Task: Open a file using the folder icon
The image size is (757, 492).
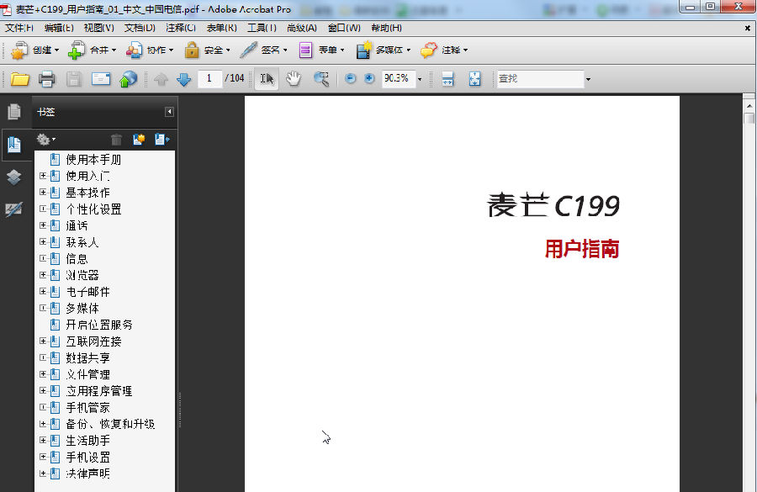Action: pos(20,77)
